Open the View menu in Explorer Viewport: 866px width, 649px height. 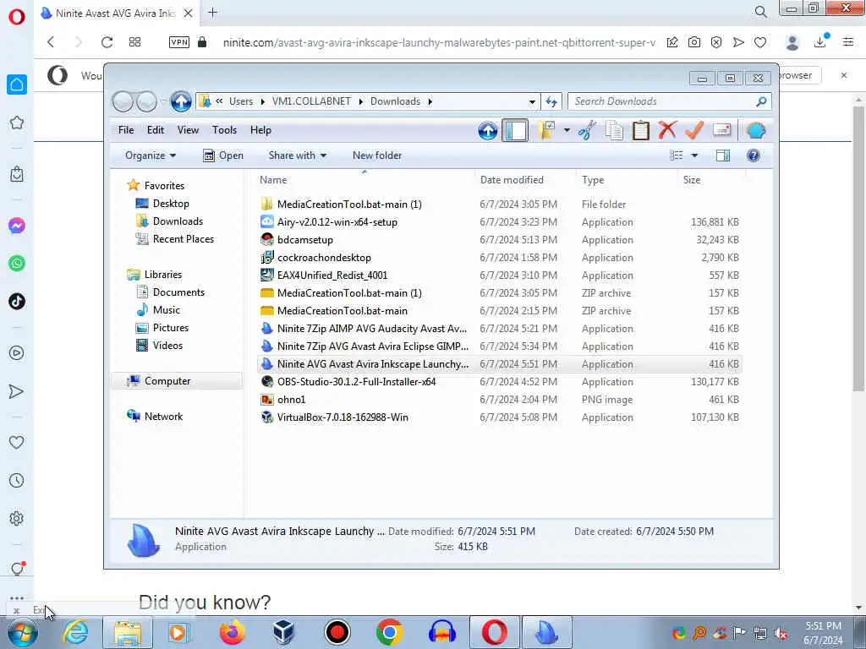(x=188, y=130)
